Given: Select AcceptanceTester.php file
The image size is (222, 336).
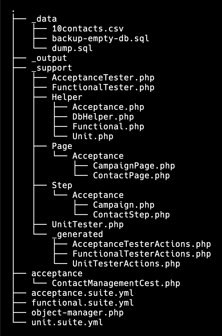Looking at the screenshot, I should 103,78.
